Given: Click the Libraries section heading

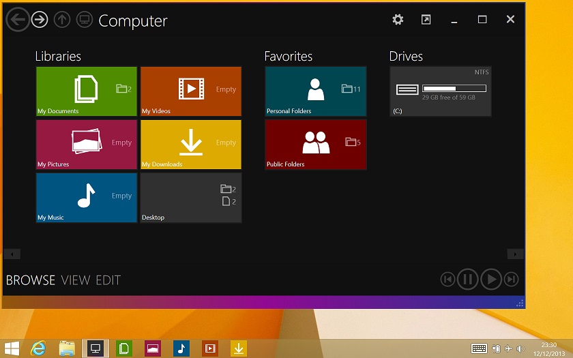Looking at the screenshot, I should (58, 56).
